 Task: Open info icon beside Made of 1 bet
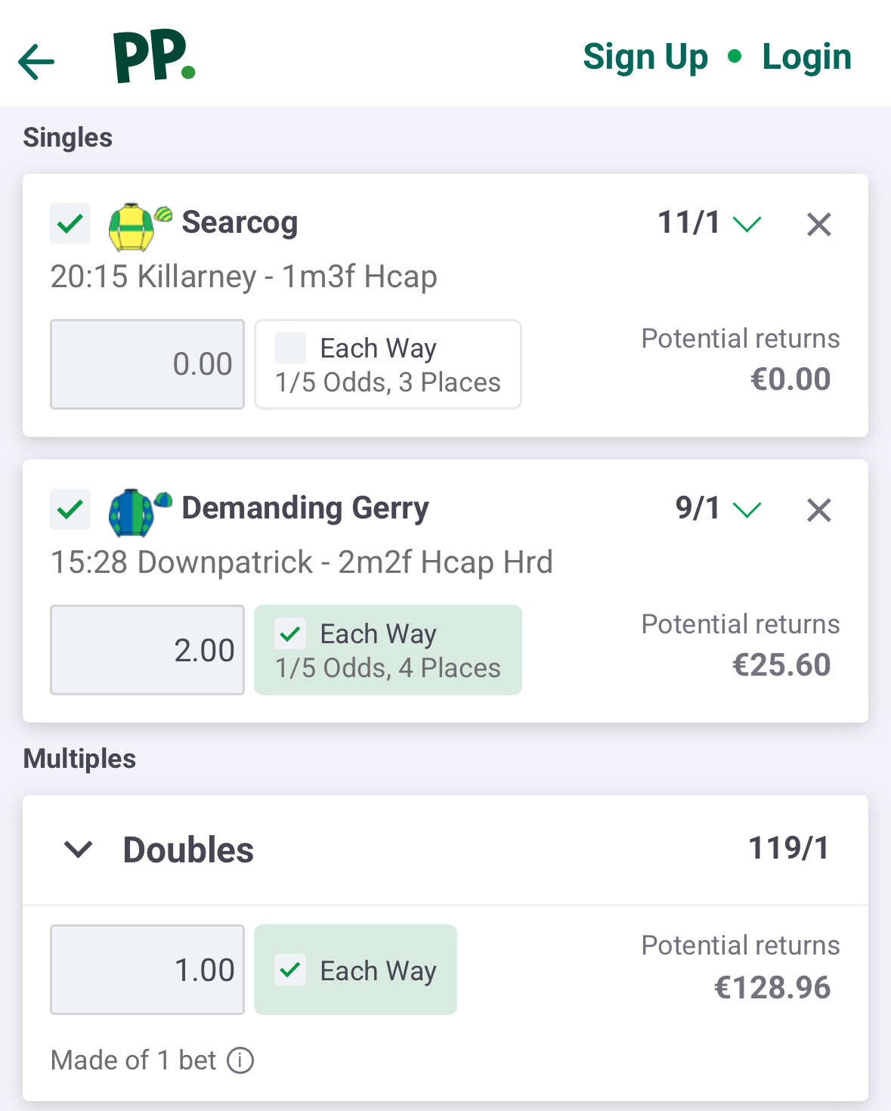point(240,1060)
